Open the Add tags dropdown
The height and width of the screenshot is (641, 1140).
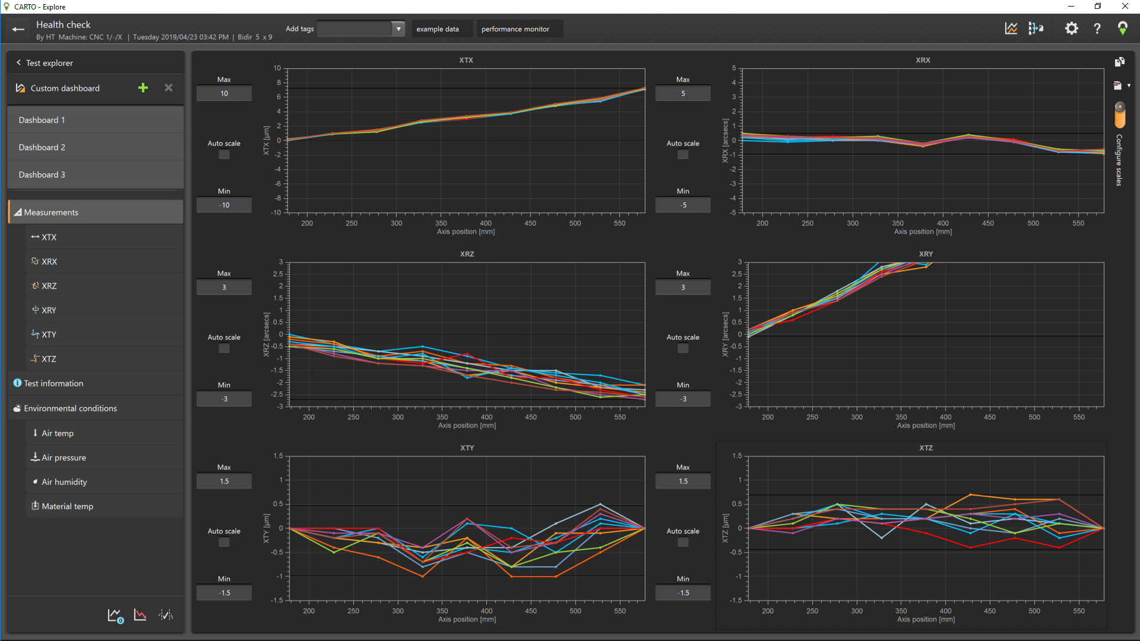(x=398, y=28)
